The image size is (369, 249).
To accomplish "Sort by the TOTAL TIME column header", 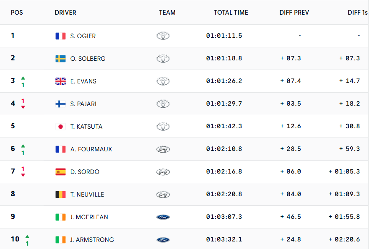I will click(x=231, y=13).
